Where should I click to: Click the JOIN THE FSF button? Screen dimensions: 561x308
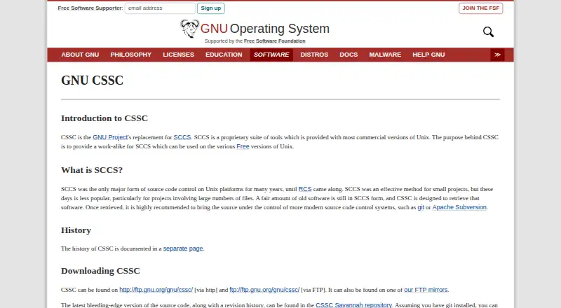[480, 8]
